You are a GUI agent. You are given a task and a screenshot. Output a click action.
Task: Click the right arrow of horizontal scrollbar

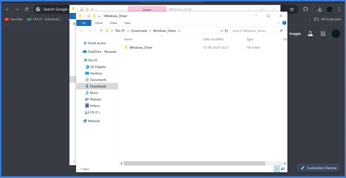(x=284, y=163)
